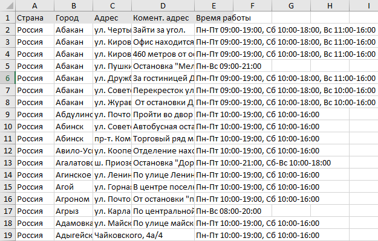
Task: Click the 'Страна' header cell
Action: (x=35, y=18)
